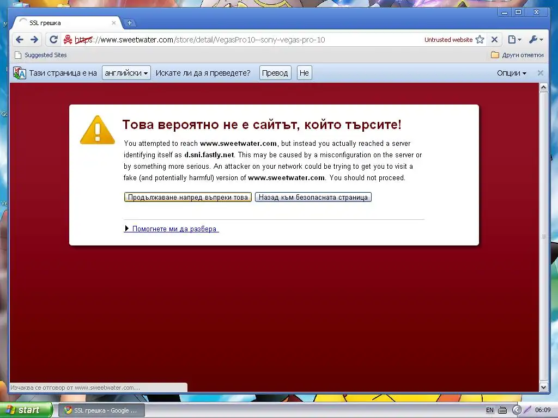
Task: Reload the page with the refresh icon
Action: 53,39
